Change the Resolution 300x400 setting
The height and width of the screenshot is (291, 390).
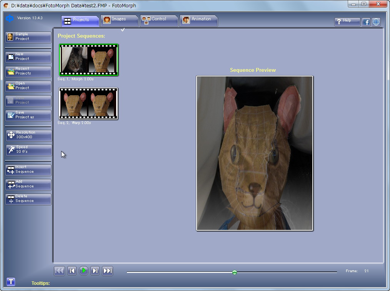coord(28,135)
